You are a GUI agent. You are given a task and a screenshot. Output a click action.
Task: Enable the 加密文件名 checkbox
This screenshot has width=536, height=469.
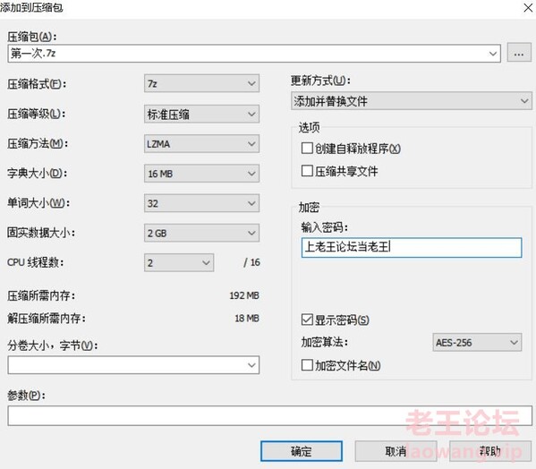tap(307, 365)
